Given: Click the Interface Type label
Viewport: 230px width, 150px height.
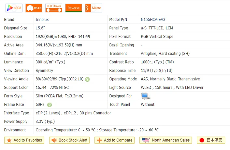Looking at the screenshot, I should pos(16,113).
